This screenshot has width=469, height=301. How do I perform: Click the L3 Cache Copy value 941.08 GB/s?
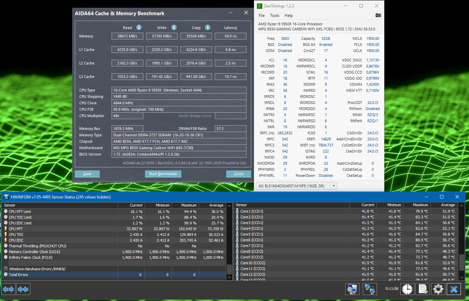(196, 77)
